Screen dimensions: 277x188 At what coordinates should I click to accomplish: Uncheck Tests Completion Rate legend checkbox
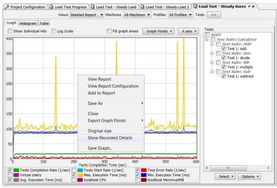(x=10, y=170)
